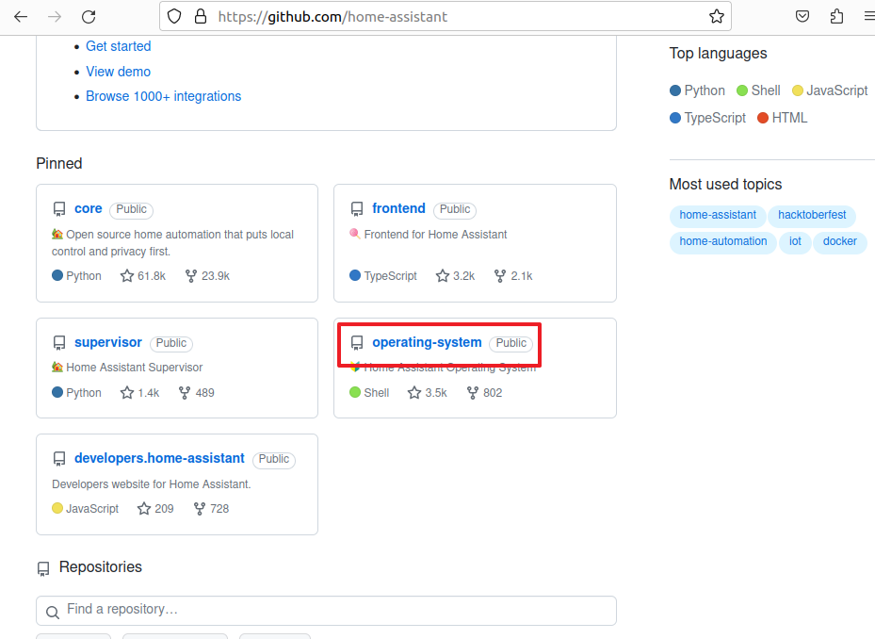875x639 pixels.
Task: Click the star icon on supervisor card
Action: [127, 393]
